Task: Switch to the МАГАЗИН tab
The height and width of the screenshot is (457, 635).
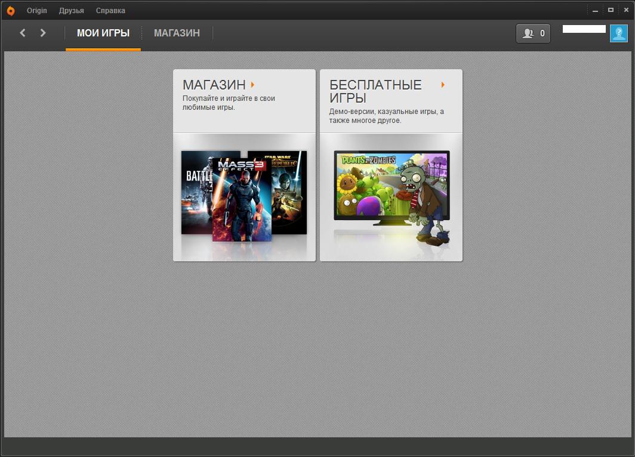Action: (177, 33)
